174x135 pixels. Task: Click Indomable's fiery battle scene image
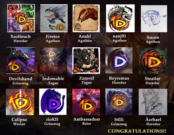click(53, 61)
